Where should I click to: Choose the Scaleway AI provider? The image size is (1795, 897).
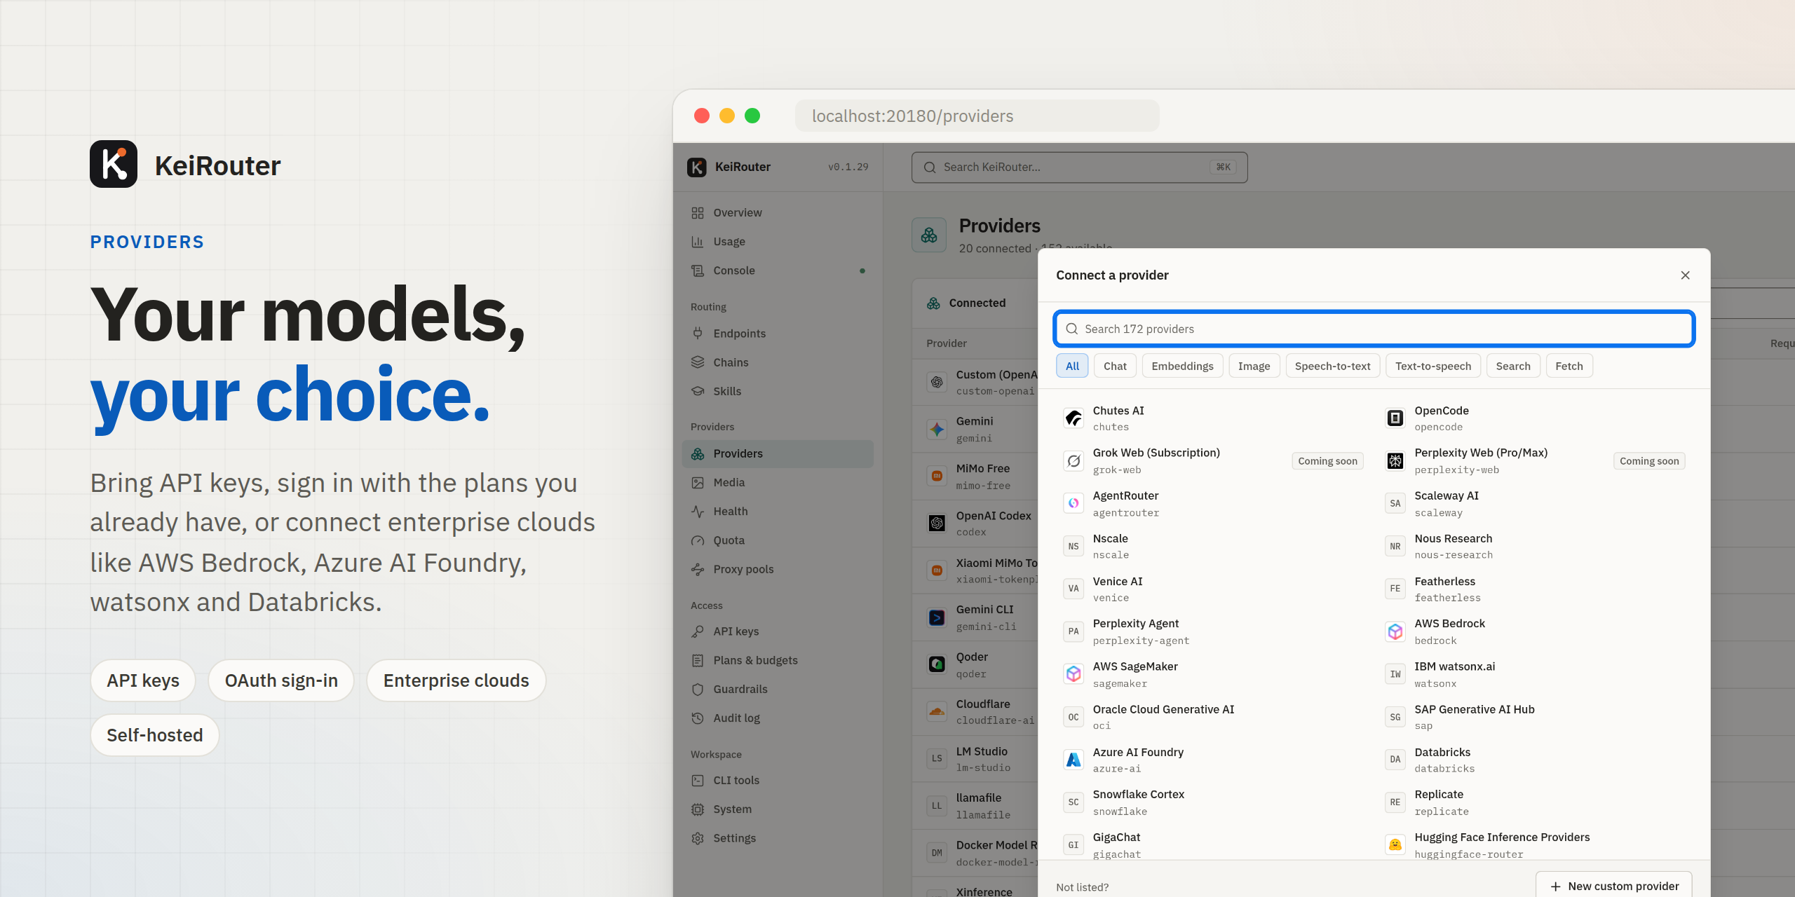1535,504
